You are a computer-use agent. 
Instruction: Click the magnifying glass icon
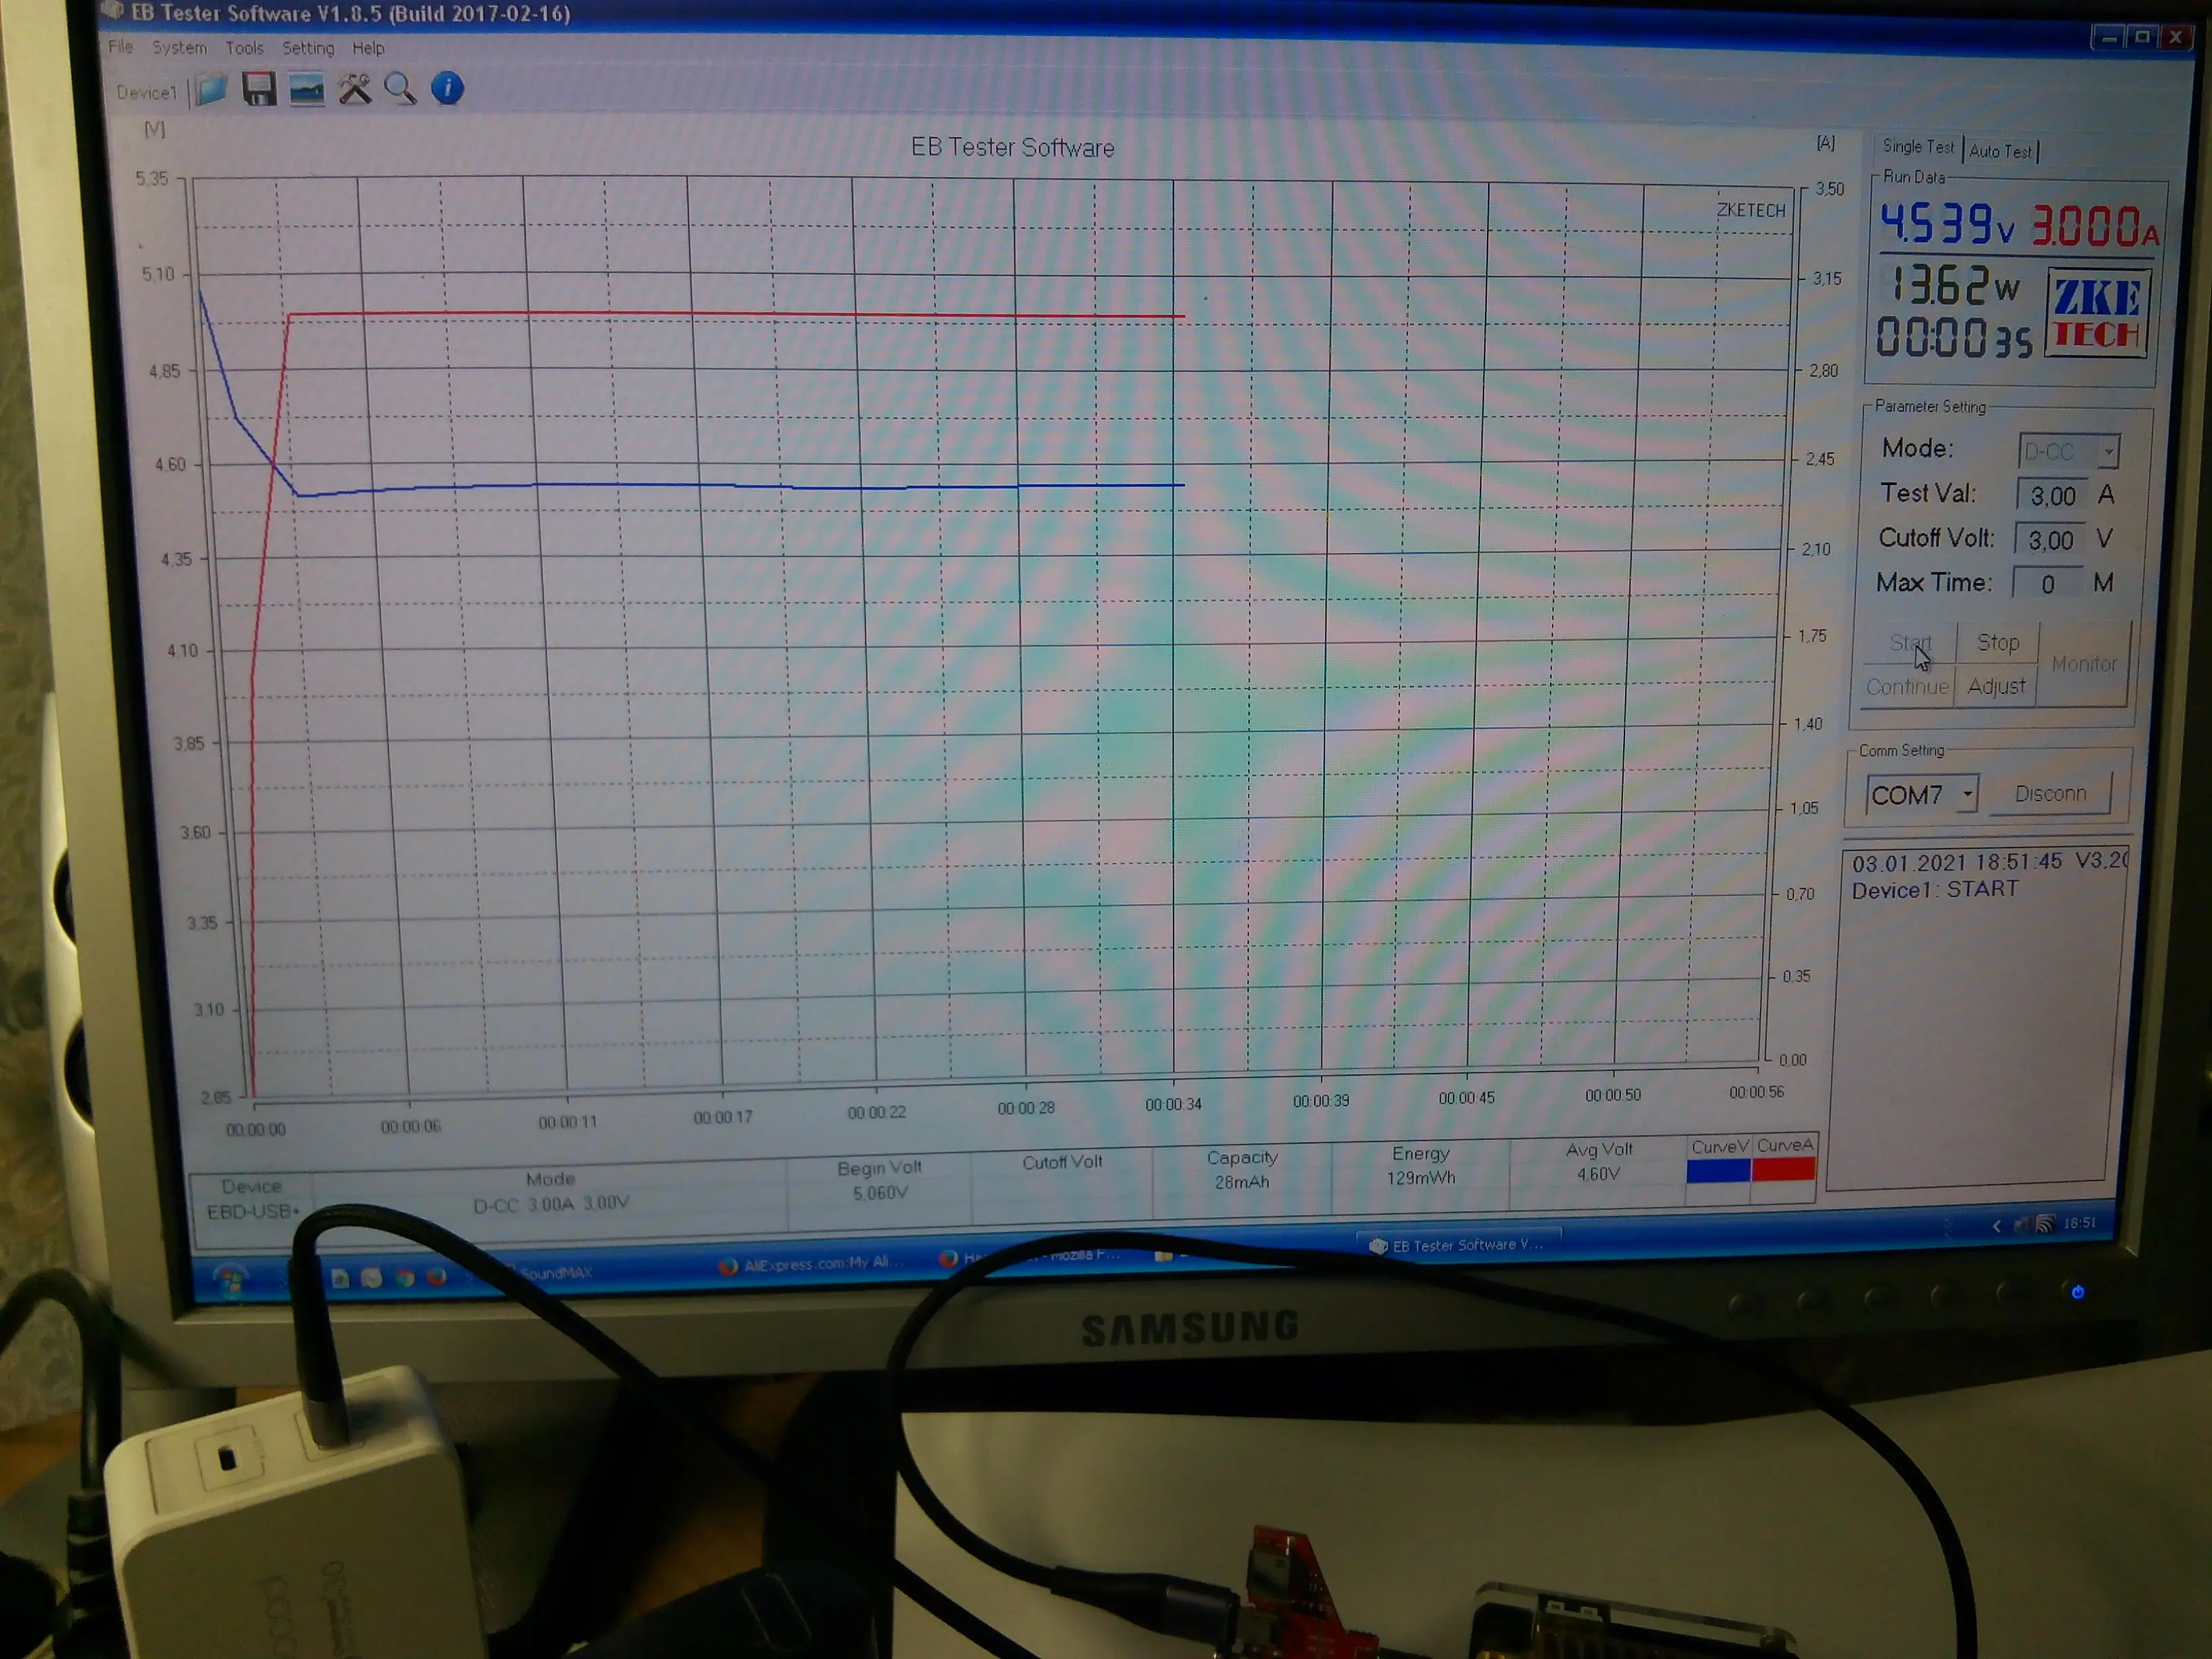click(400, 89)
